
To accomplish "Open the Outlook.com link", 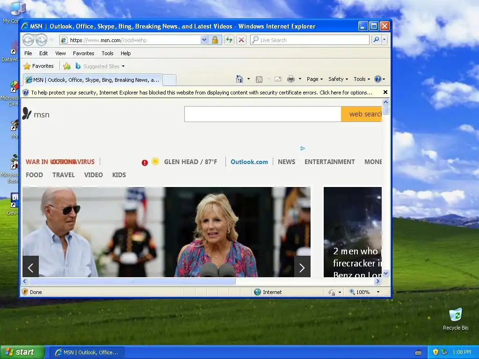I will tap(249, 162).
